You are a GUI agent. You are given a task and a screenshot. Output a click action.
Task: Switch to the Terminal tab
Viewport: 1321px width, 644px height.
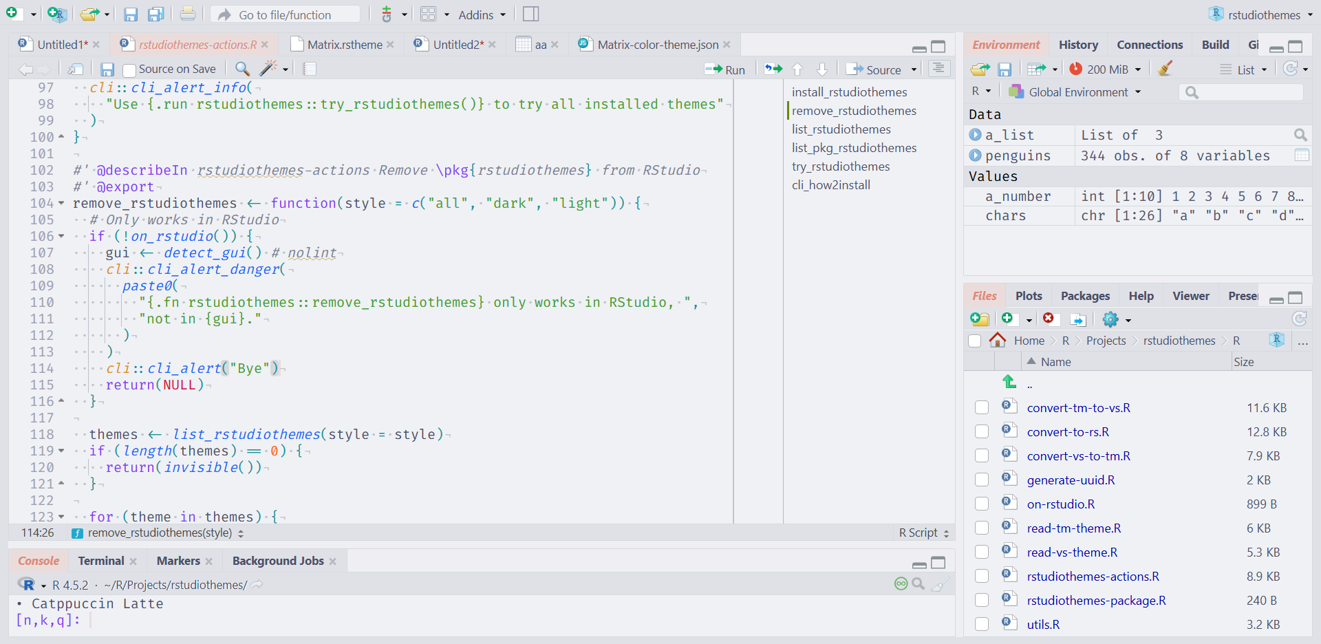tap(101, 561)
